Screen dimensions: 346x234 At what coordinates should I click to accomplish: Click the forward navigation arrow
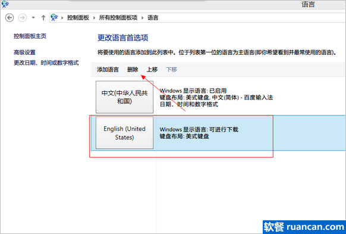22,18
